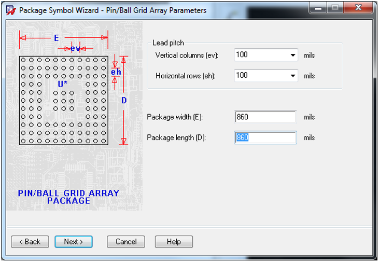Click the BGA package diagram image
379x262 pixels.
(x=75, y=116)
